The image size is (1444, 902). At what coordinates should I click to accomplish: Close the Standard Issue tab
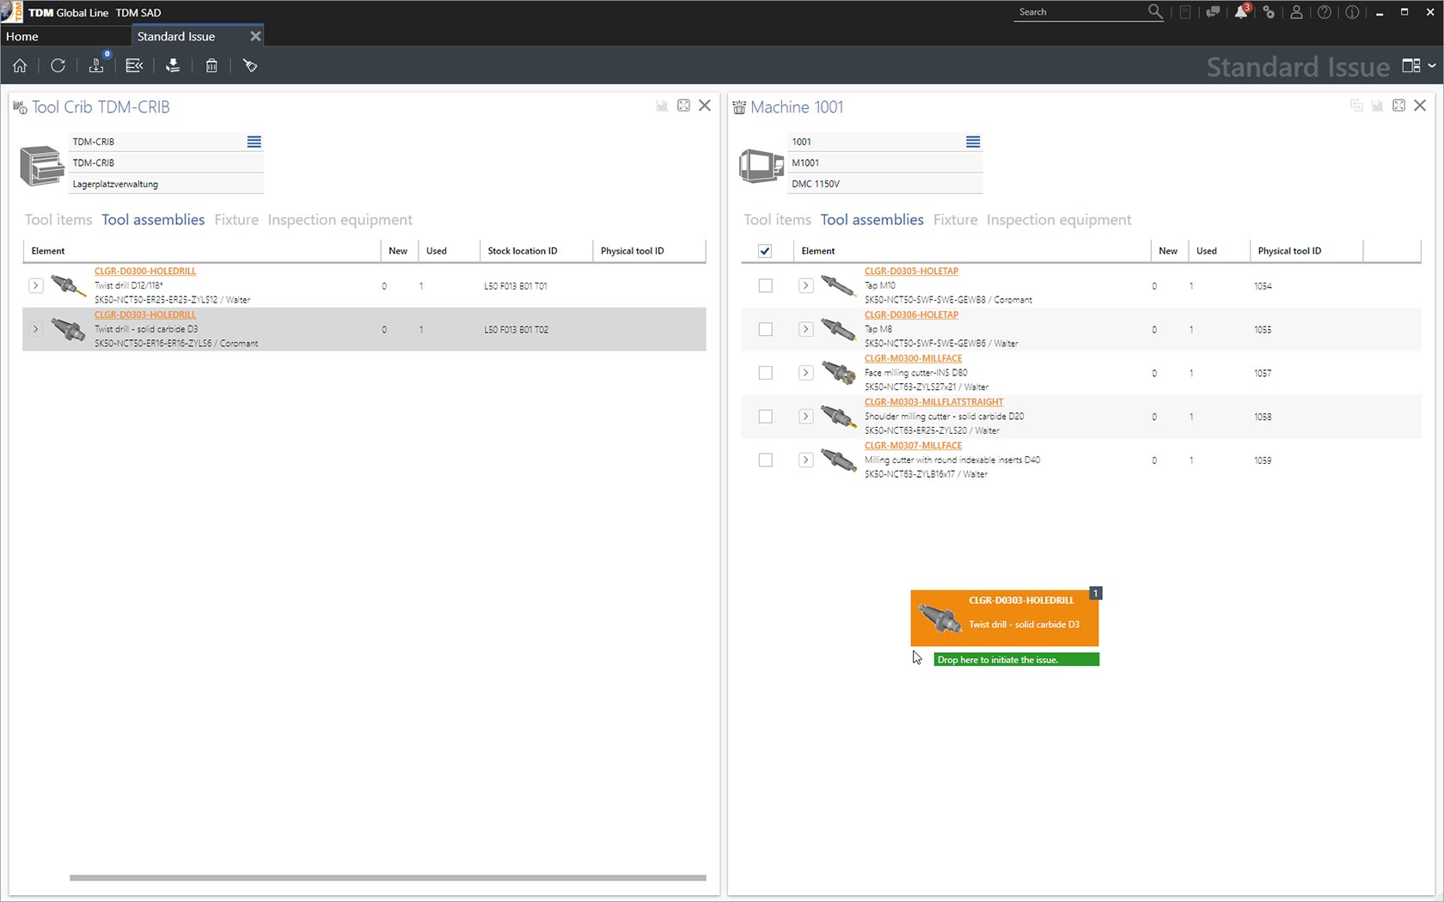(255, 36)
